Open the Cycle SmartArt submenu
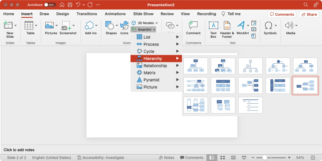322x161 pixels. tap(156, 51)
